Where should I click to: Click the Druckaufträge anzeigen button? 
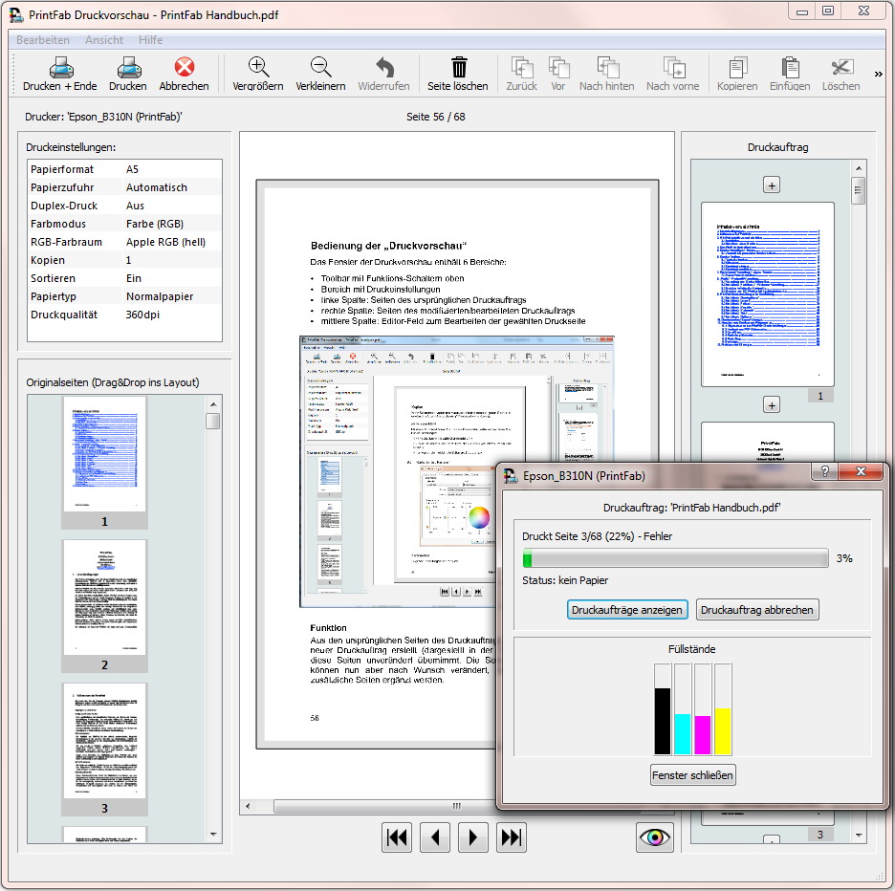pyautogui.click(x=627, y=610)
